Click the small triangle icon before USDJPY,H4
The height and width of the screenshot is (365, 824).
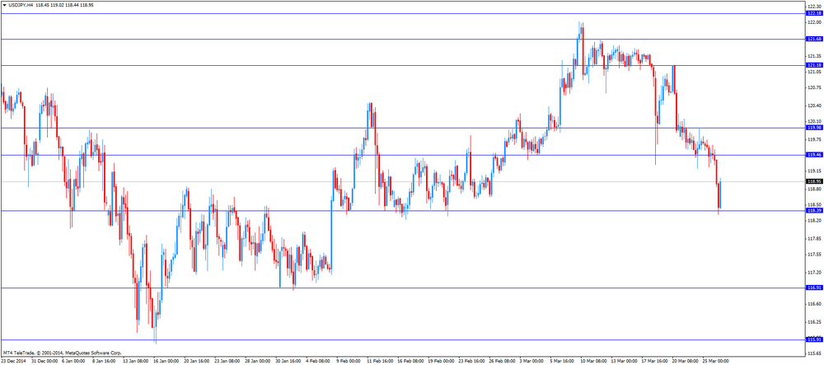4,4
